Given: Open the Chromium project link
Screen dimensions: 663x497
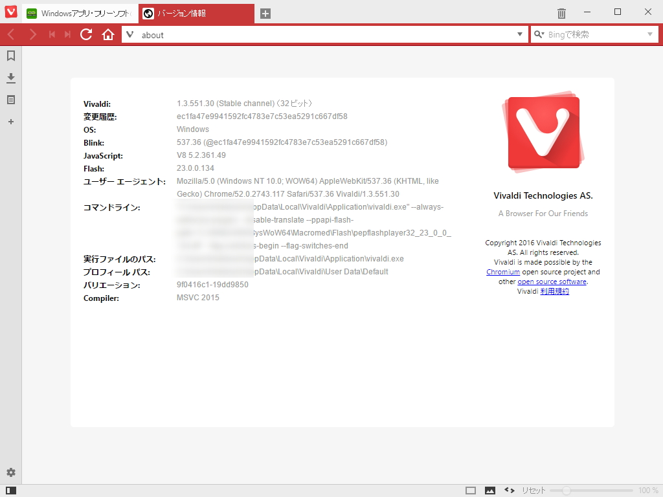Looking at the screenshot, I should pos(503,272).
